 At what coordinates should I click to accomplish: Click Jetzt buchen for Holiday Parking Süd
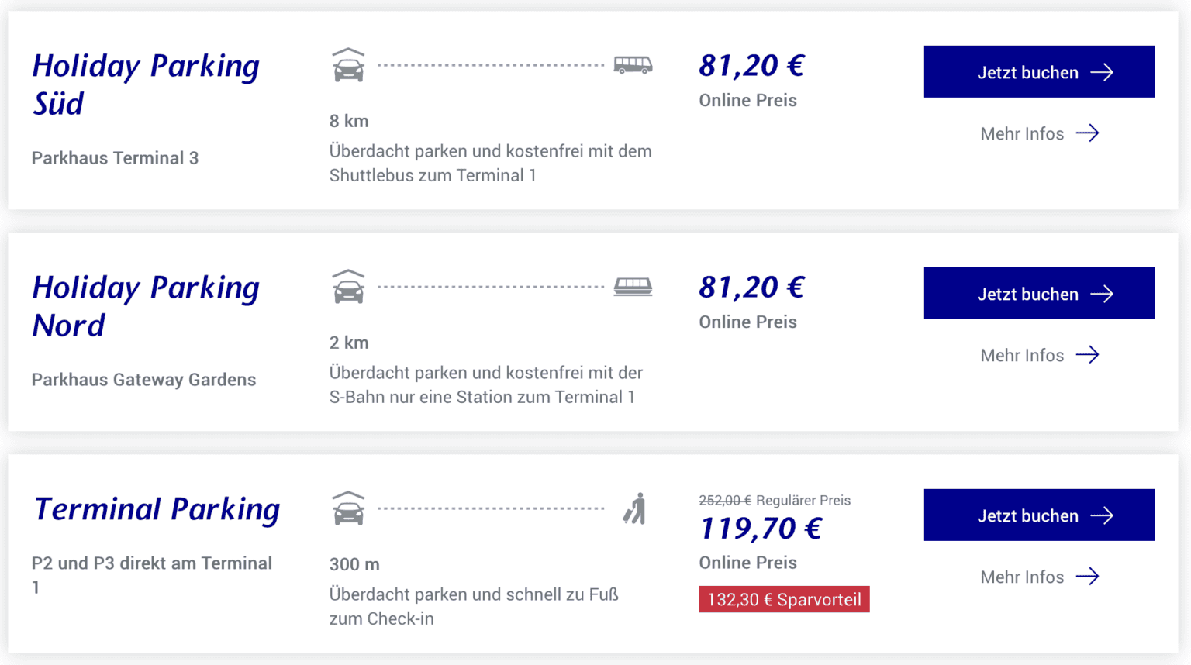(x=1039, y=71)
